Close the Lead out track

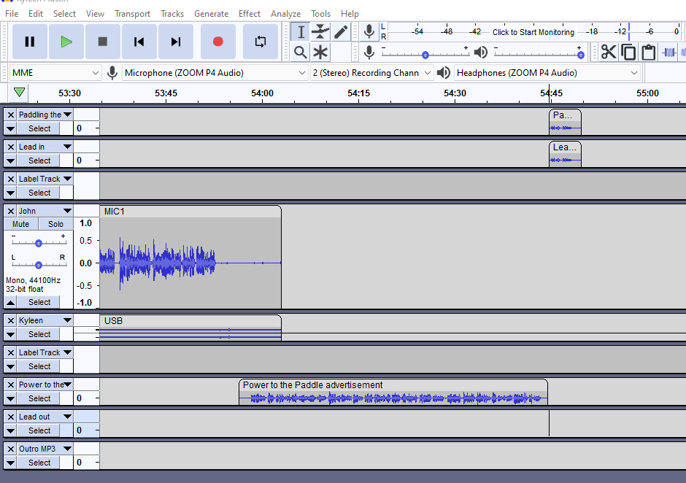(x=11, y=417)
